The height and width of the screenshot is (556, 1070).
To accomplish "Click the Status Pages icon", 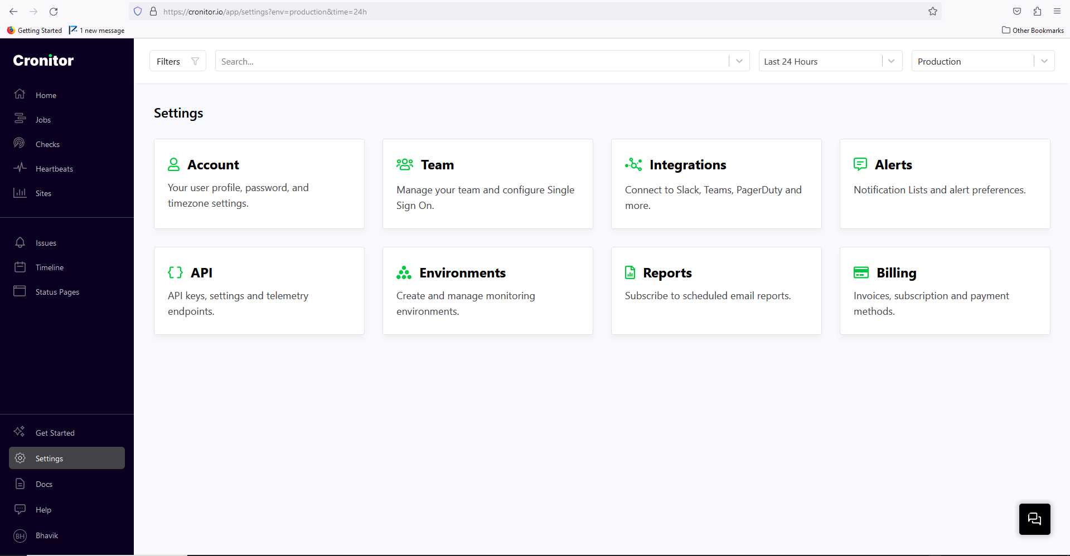I will click(20, 291).
